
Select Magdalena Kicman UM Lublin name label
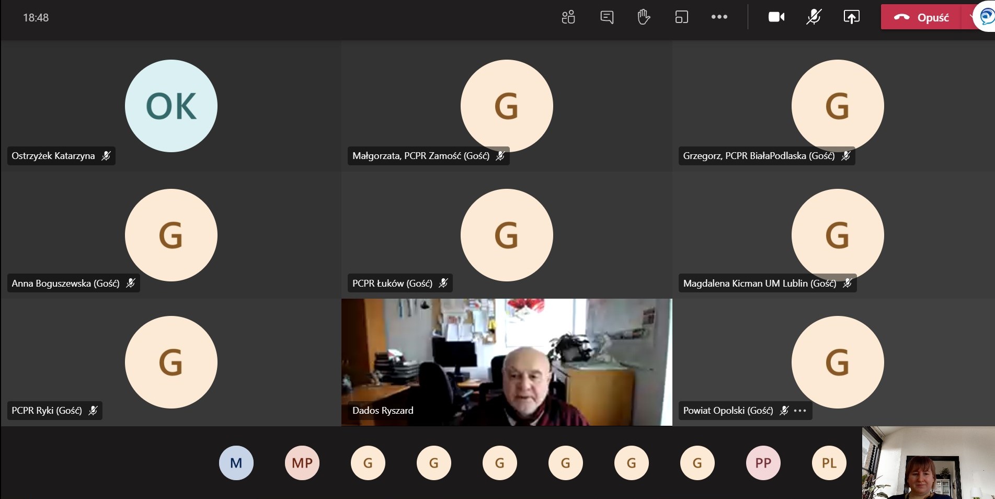(759, 283)
